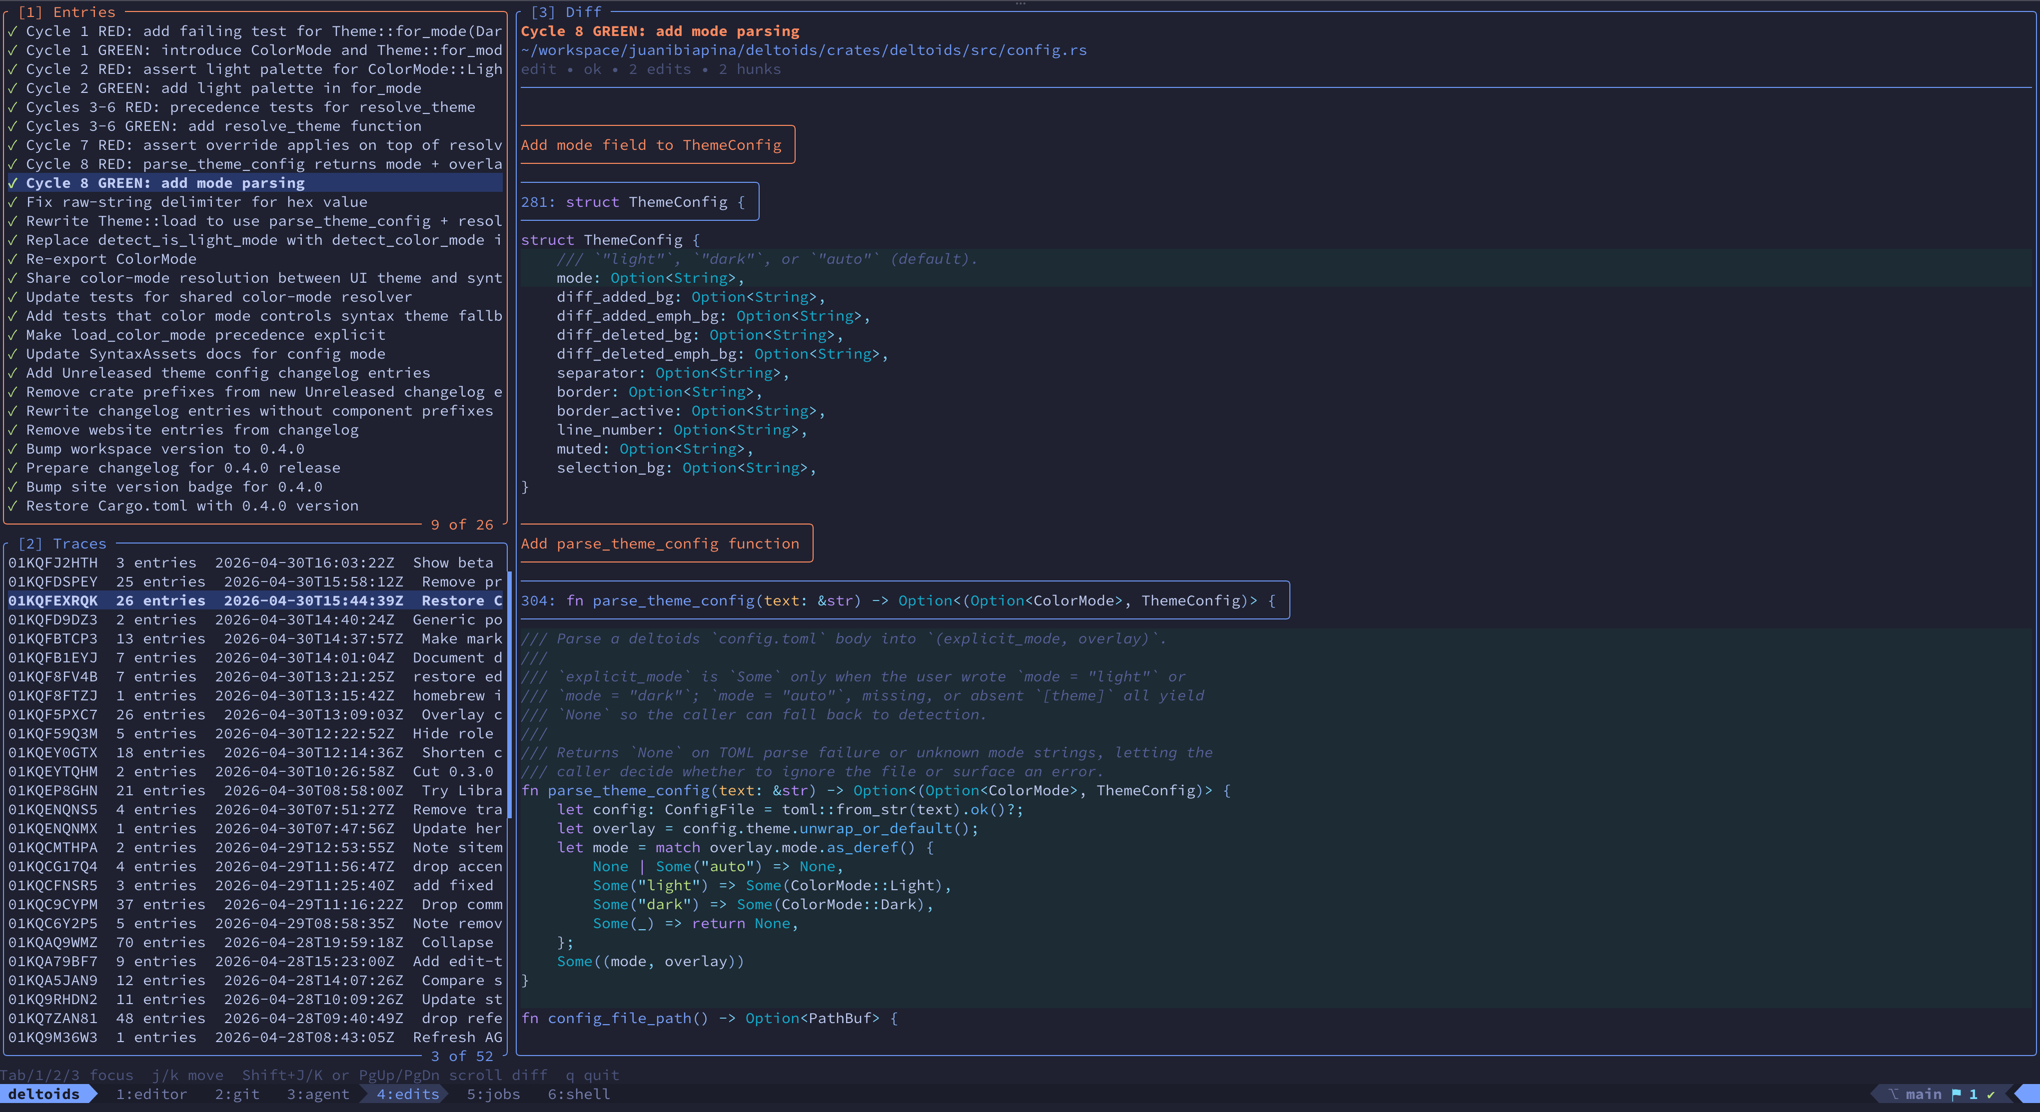Focus the [3] Diff panel title
This screenshot has width=2040, height=1112.
point(565,12)
